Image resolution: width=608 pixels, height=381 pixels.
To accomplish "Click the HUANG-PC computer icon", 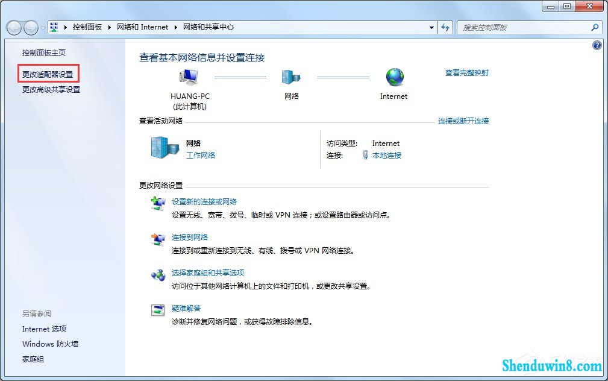I will click(189, 77).
